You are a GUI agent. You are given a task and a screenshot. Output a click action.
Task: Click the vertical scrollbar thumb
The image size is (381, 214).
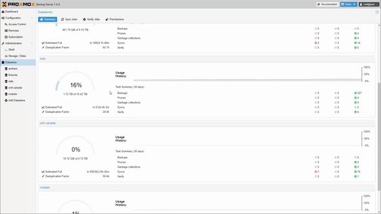click(x=379, y=136)
